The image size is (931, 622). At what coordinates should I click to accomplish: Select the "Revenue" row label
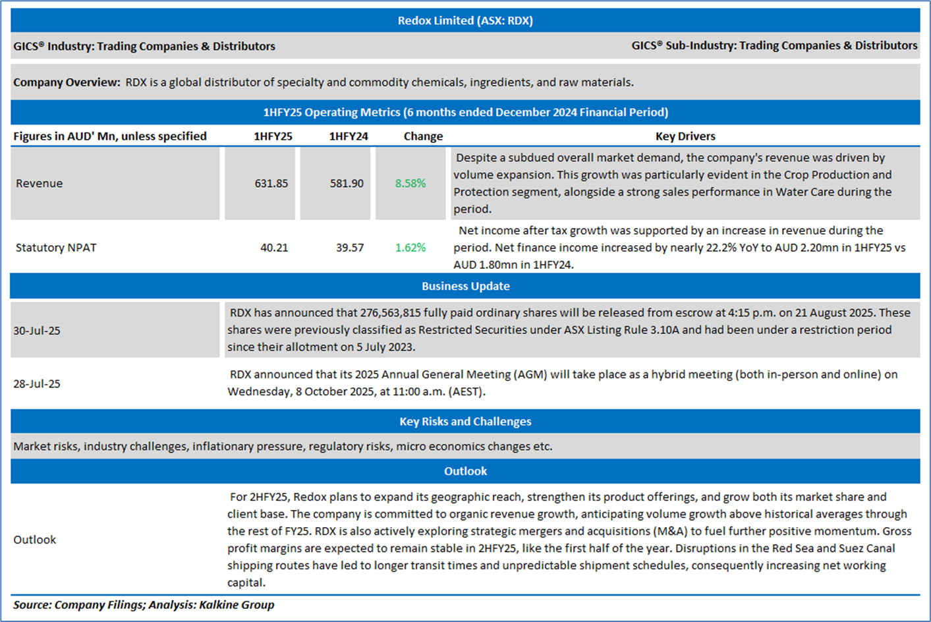[40, 183]
